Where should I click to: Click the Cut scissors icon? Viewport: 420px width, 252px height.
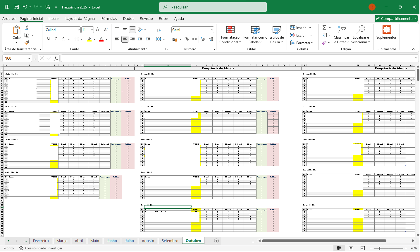(x=27, y=28)
